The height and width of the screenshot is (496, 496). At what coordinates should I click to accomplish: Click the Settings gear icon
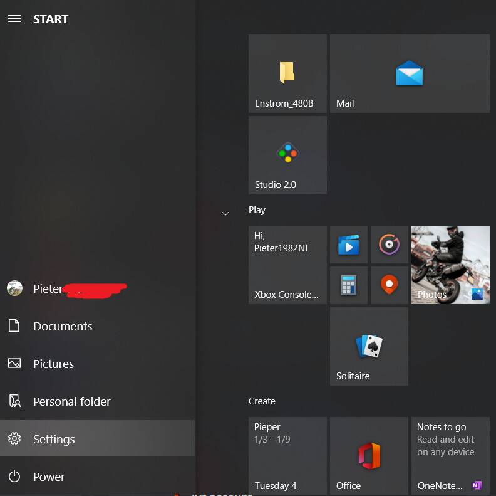tap(14, 439)
